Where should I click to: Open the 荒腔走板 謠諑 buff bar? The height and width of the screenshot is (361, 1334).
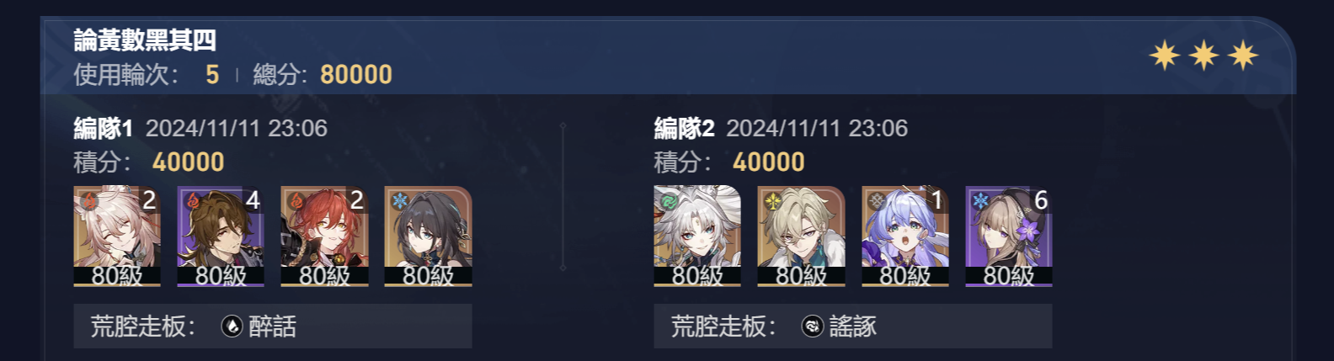click(x=853, y=326)
